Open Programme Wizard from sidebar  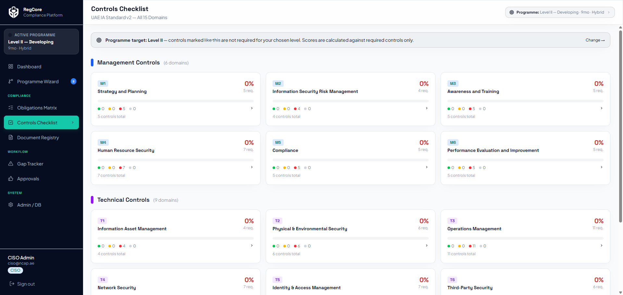(41, 81)
